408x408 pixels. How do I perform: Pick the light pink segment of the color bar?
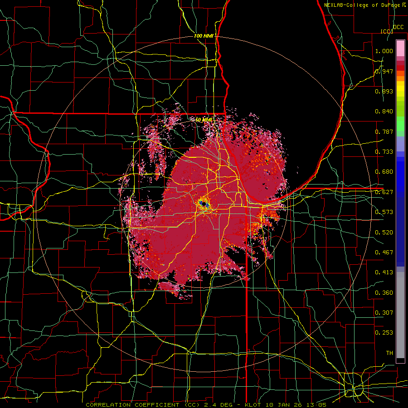[400, 48]
